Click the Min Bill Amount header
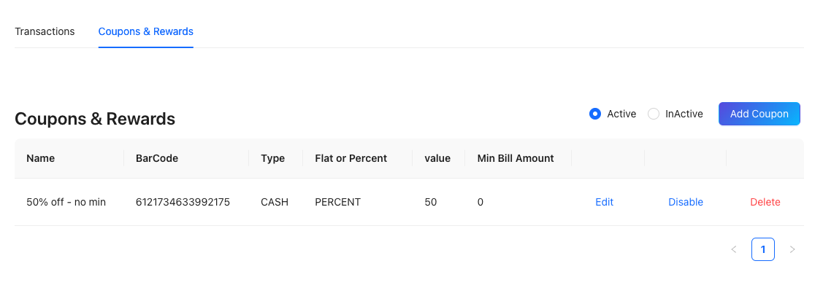 516,158
